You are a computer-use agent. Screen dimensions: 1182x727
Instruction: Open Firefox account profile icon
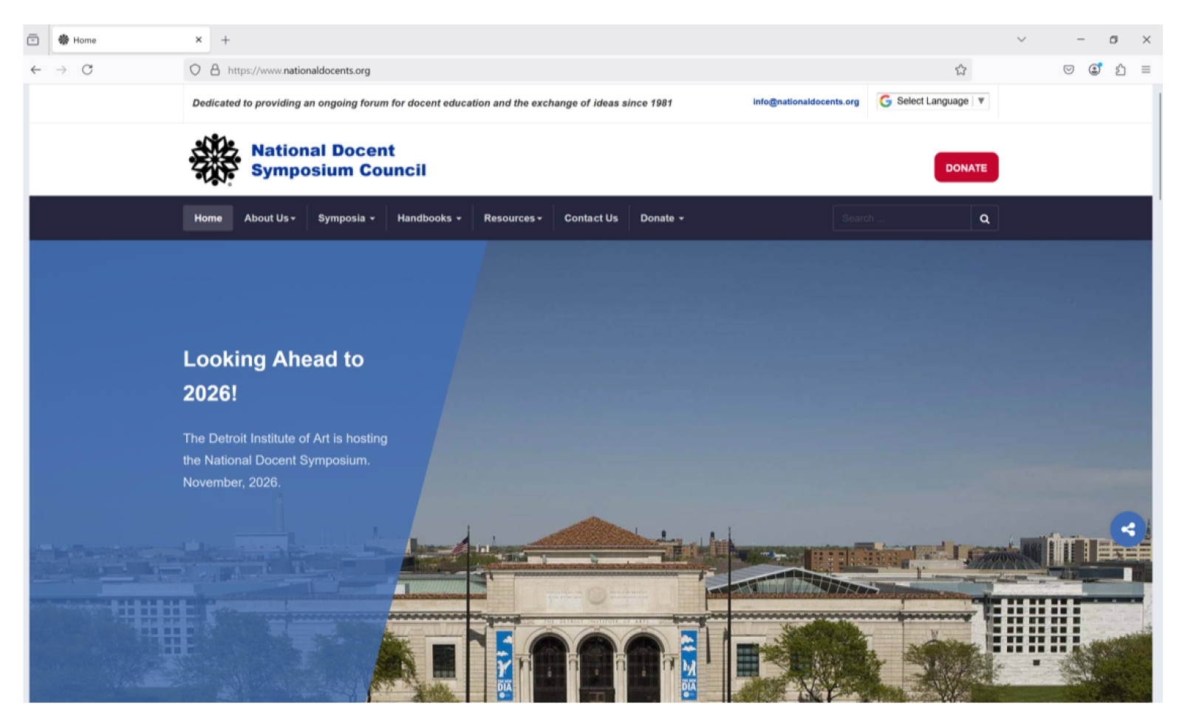tap(1095, 69)
